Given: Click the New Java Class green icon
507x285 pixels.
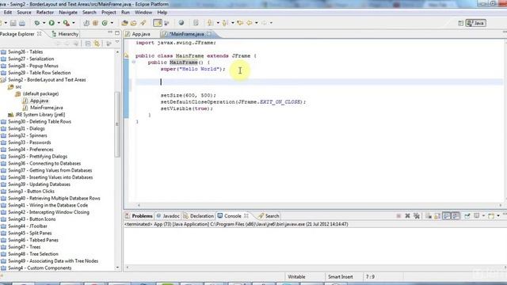Looking at the screenshot, I should (x=105, y=23).
